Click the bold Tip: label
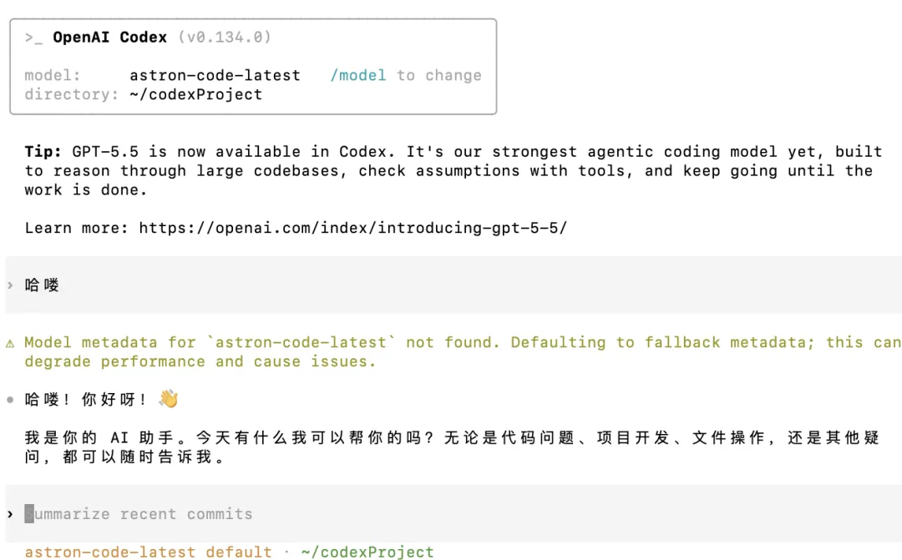Viewport: 902px width, 560px height. click(x=43, y=152)
